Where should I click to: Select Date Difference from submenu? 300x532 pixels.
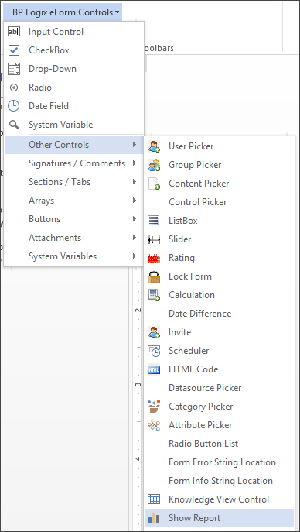click(220, 314)
